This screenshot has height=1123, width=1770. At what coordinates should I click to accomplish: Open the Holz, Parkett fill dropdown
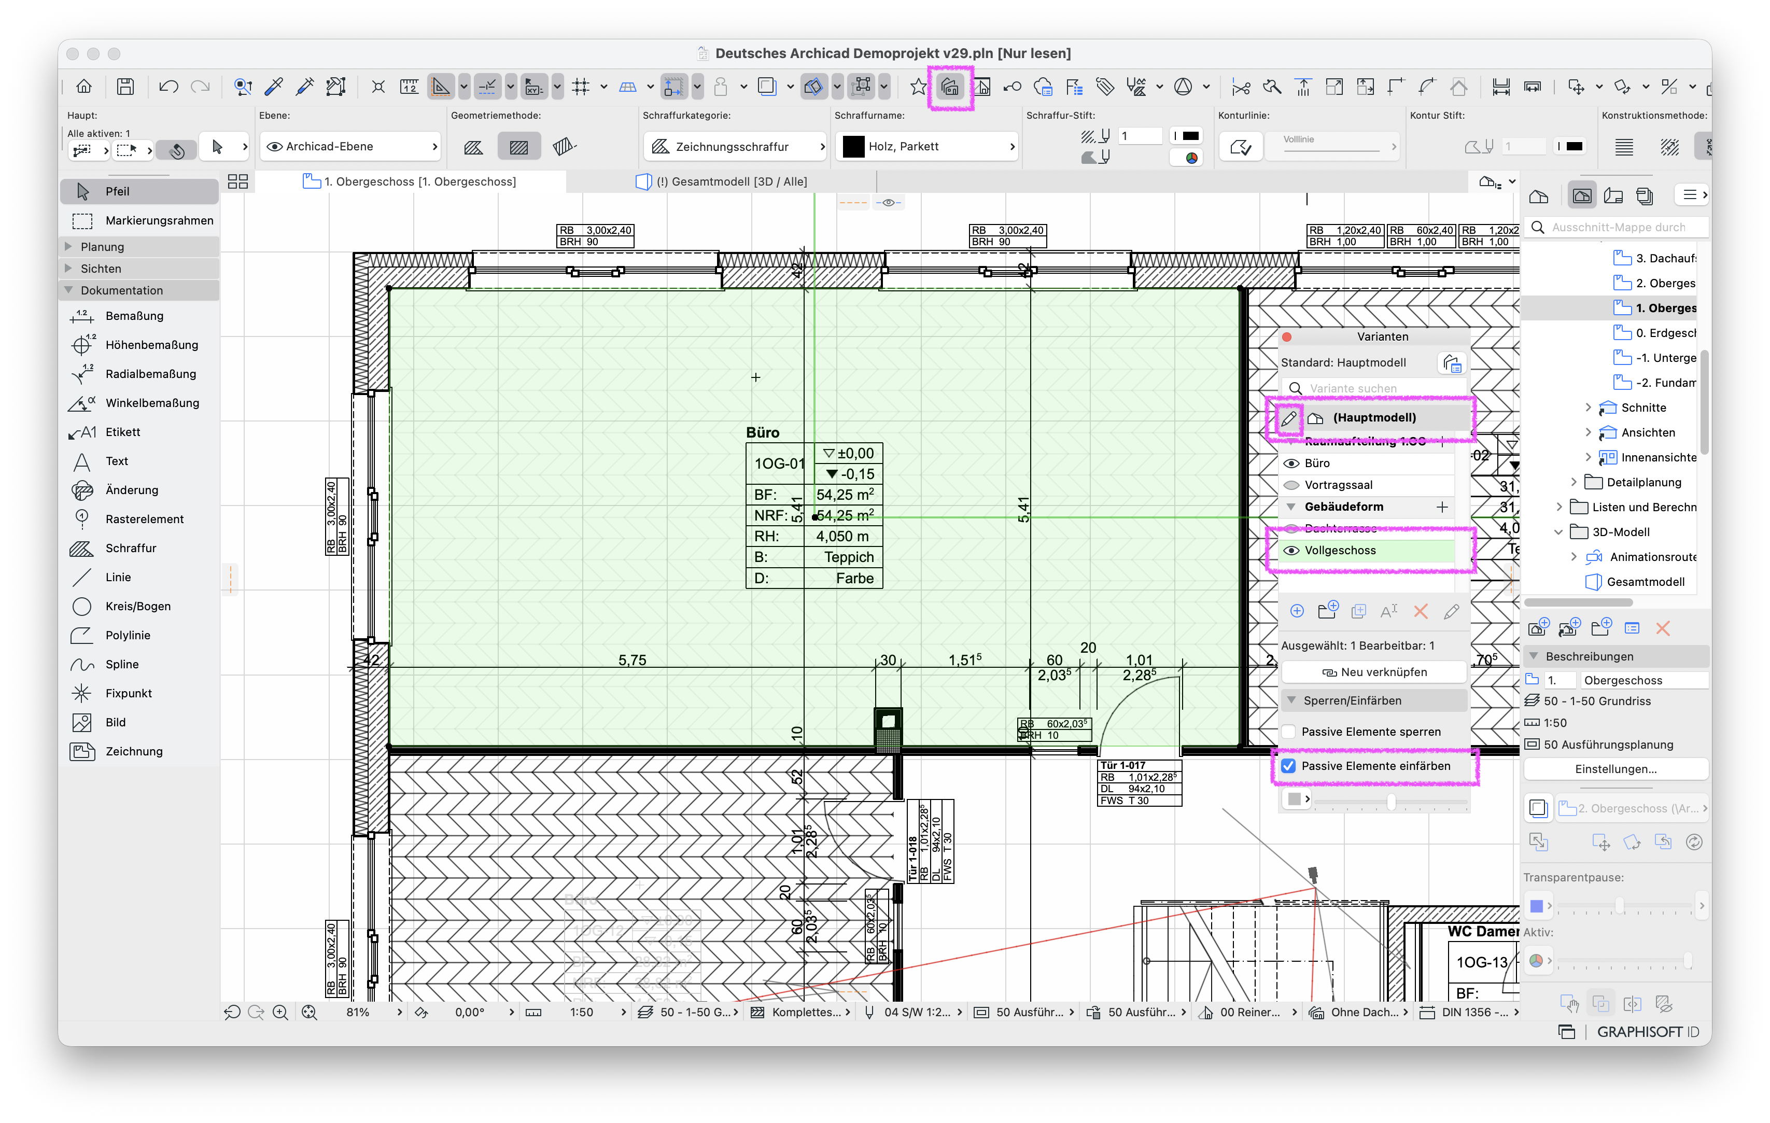[927, 146]
